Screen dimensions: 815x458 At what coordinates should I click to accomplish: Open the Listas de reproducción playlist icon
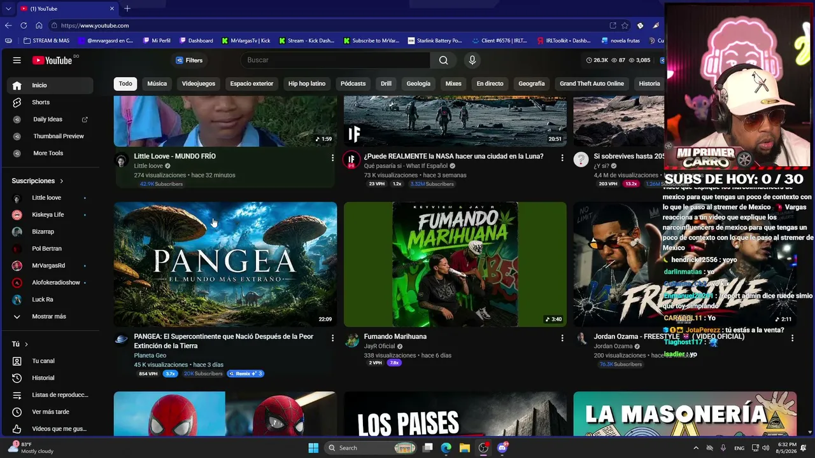click(x=17, y=395)
